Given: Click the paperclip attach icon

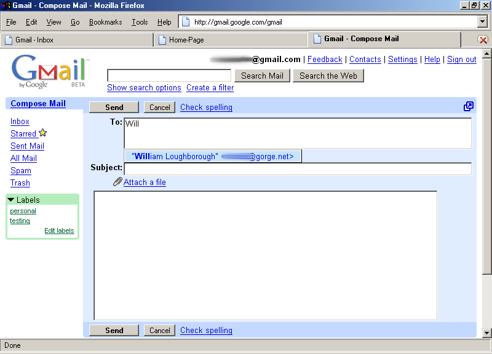Looking at the screenshot, I should [x=117, y=182].
